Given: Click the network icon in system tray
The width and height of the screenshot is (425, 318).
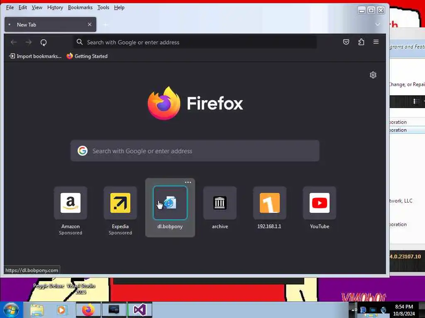Looking at the screenshot, I should coord(373,311).
